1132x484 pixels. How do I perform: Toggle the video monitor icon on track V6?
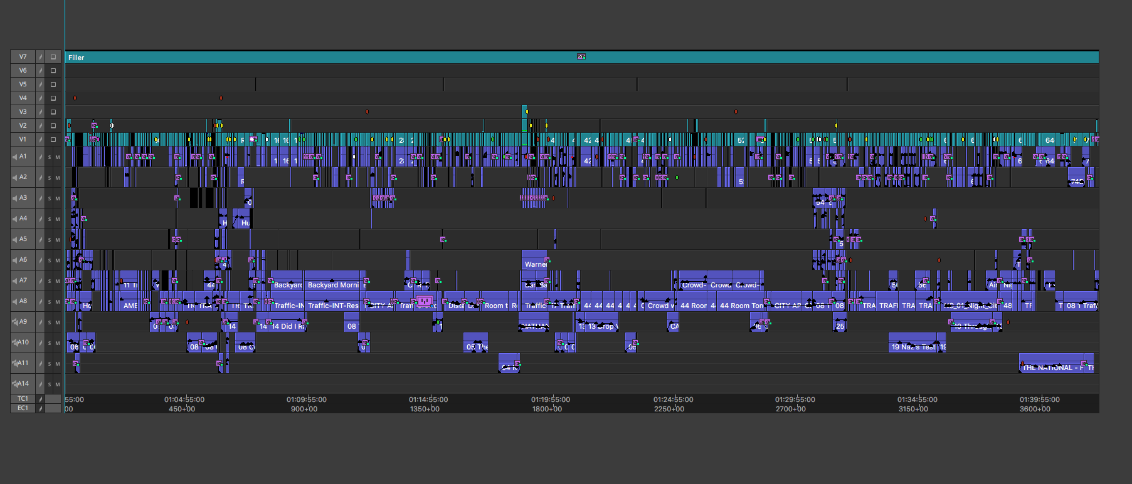[x=53, y=71]
